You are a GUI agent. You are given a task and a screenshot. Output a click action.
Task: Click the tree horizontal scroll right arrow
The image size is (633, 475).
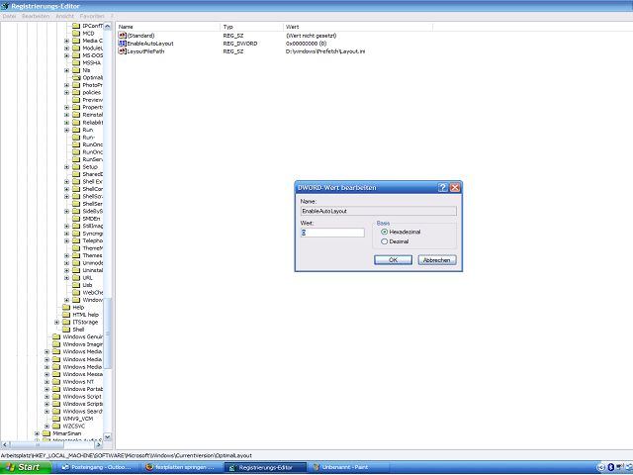tap(99, 444)
